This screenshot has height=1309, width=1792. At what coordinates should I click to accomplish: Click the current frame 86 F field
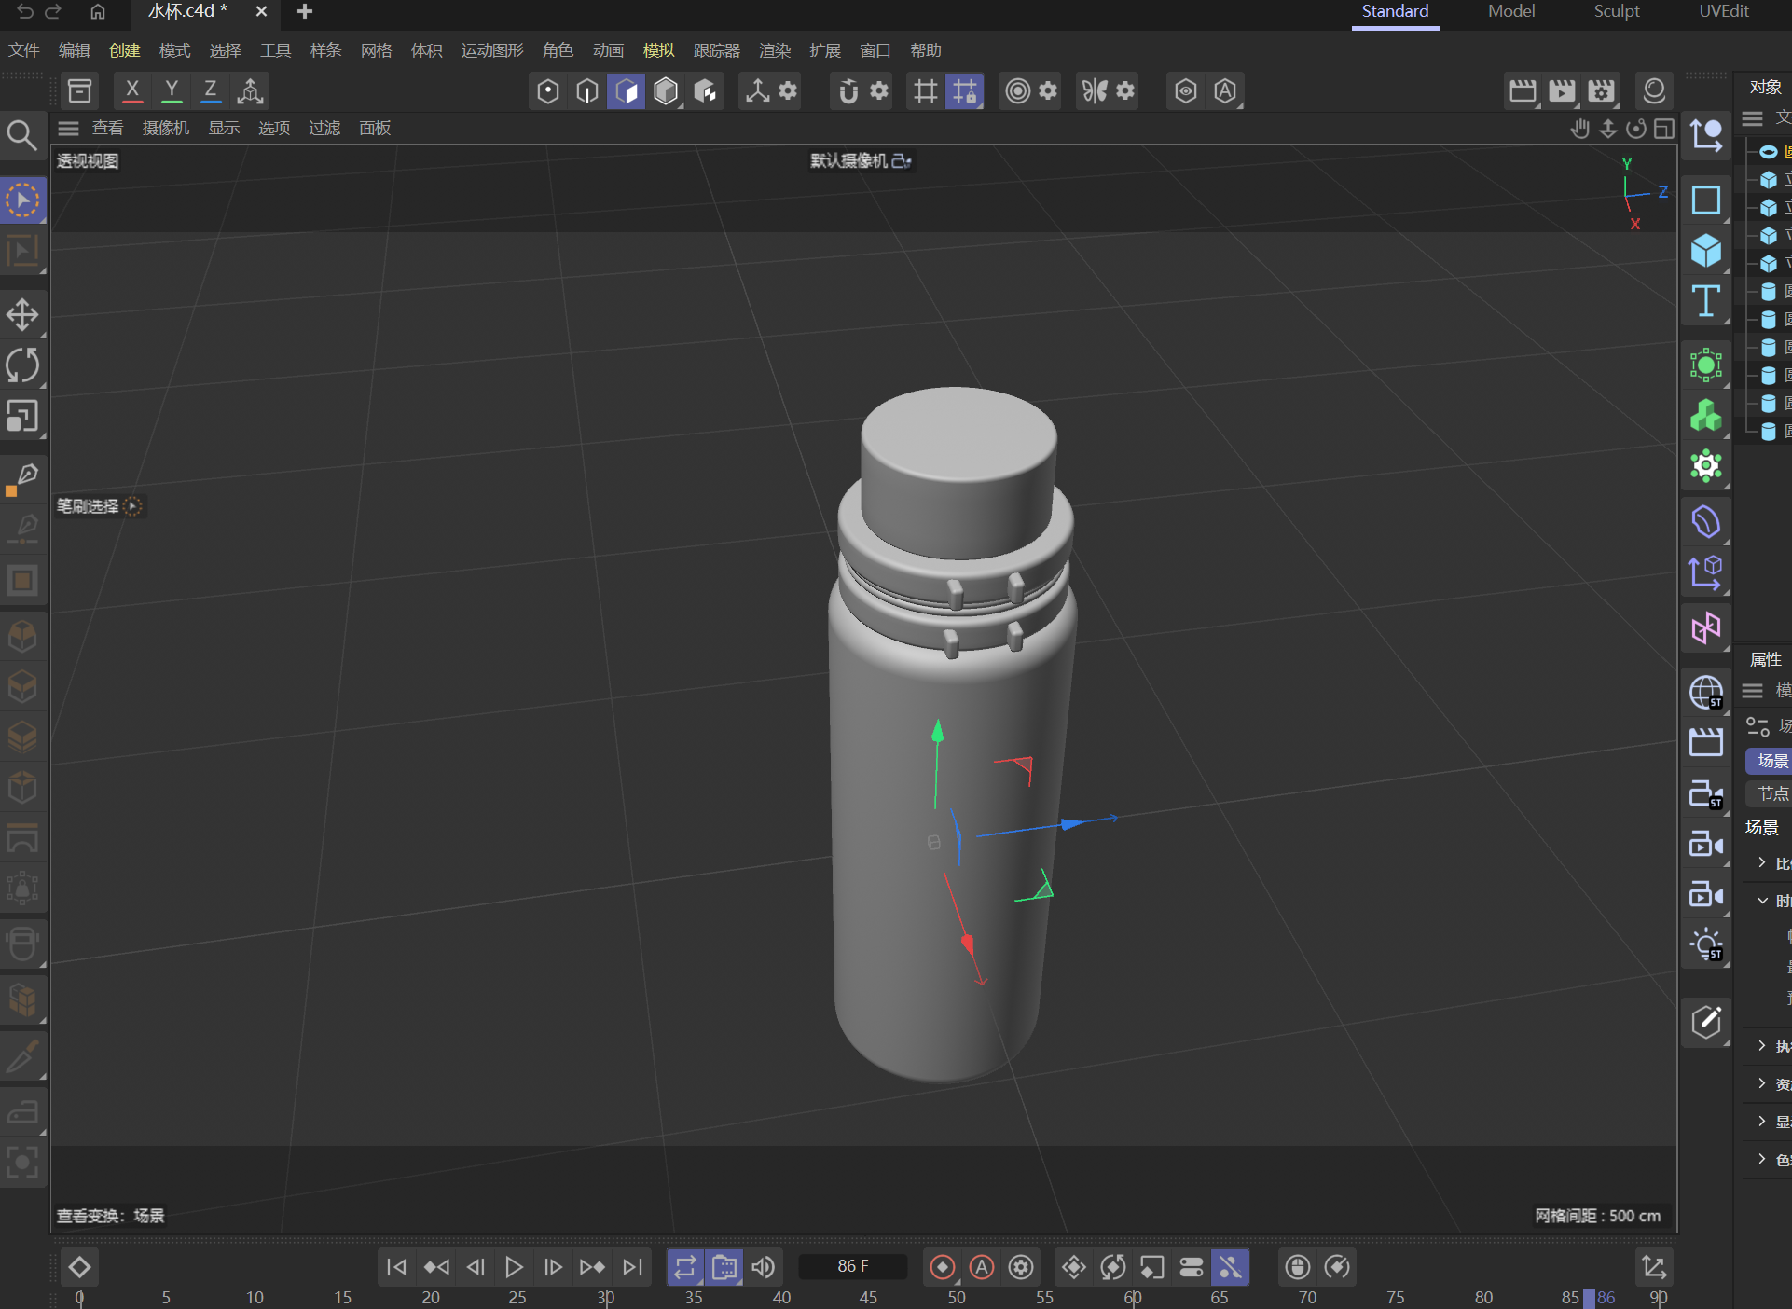pos(853,1266)
